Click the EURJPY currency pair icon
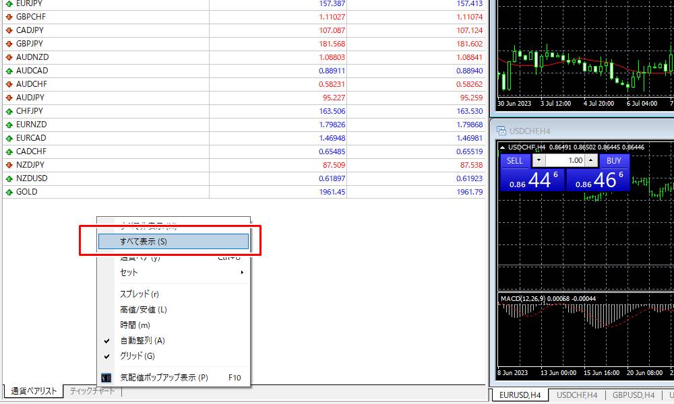This screenshot has width=674, height=404. click(x=9, y=4)
